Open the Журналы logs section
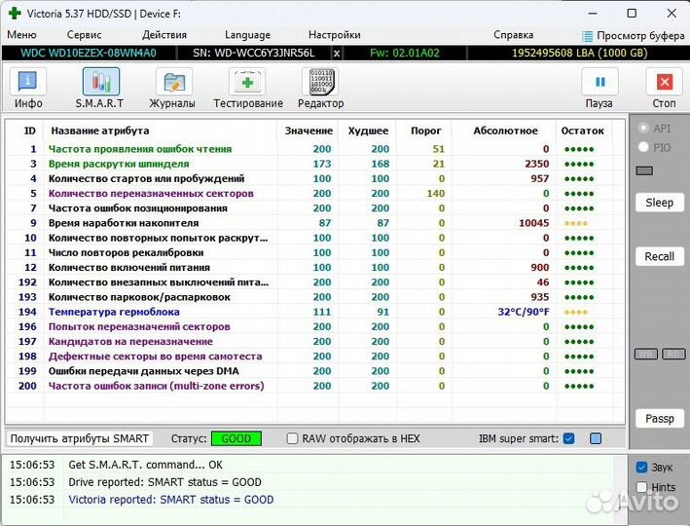The image size is (690, 526). point(171,87)
